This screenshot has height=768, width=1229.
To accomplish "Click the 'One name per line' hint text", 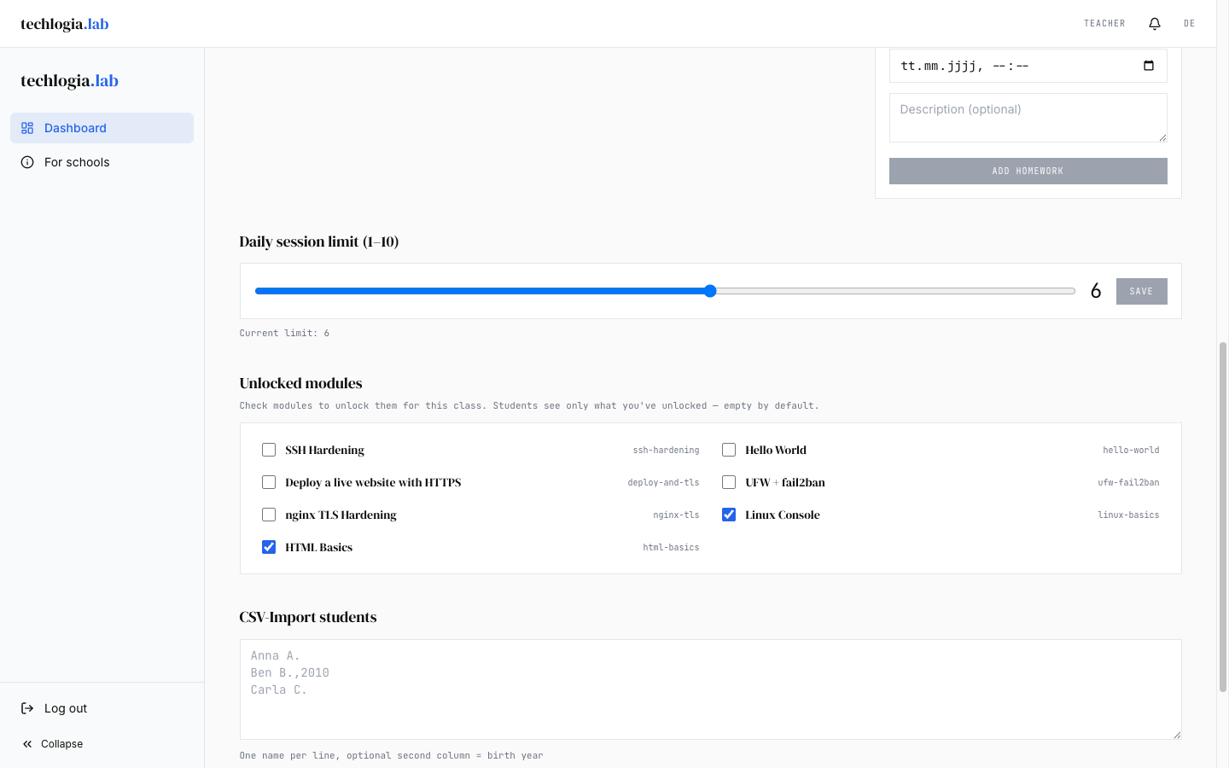I will [x=391, y=755].
